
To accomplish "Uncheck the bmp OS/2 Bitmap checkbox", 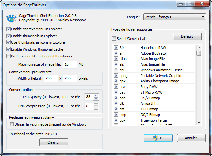I will coord(116,115).
